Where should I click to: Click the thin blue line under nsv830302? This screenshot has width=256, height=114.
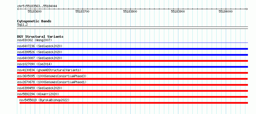pos(132,43)
